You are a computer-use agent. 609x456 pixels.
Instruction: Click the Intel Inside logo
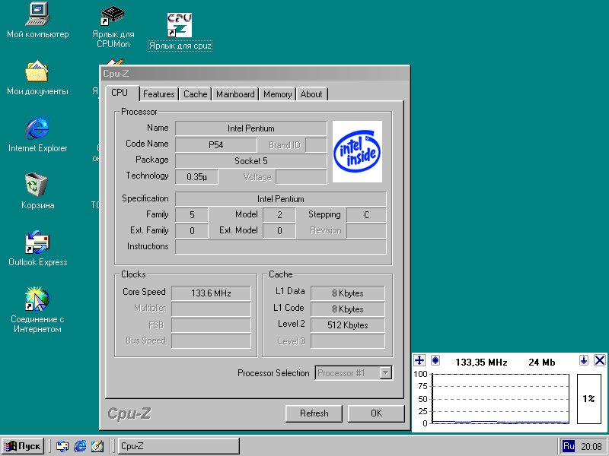(357, 151)
